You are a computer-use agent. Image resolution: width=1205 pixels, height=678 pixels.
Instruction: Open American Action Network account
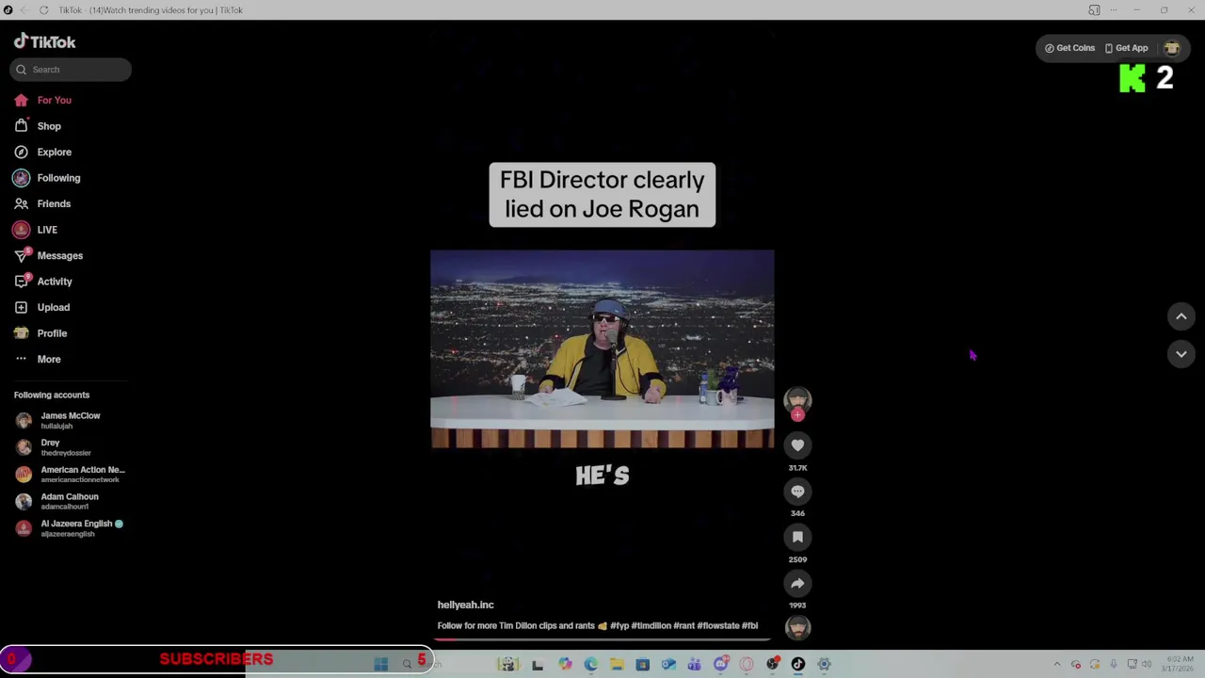point(71,474)
